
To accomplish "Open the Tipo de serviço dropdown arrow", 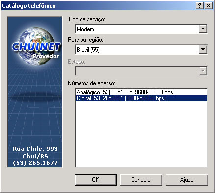I will [203, 29].
